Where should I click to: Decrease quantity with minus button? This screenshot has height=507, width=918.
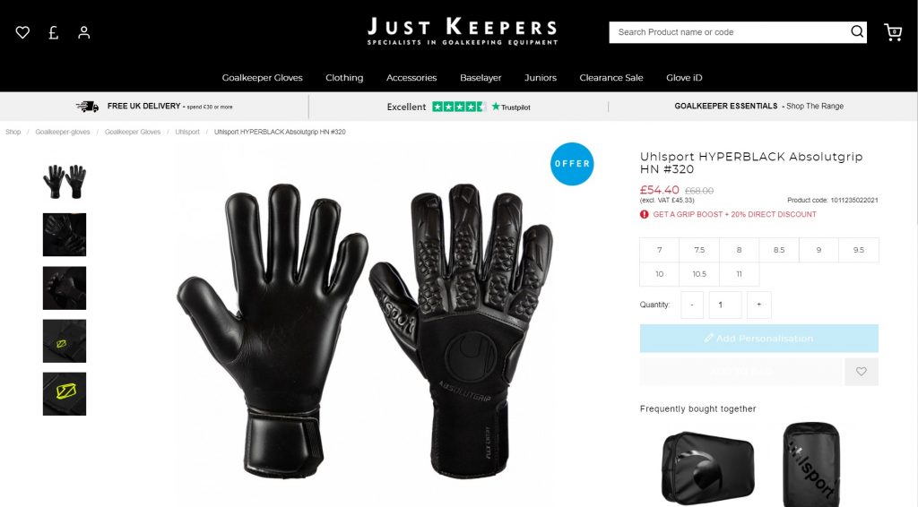coord(692,305)
